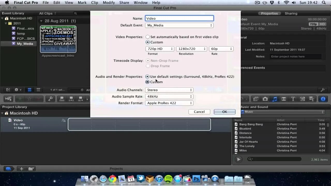The width and height of the screenshot is (331, 186).
Task: Open Google Chrome from the Dock
Action: 112,179
